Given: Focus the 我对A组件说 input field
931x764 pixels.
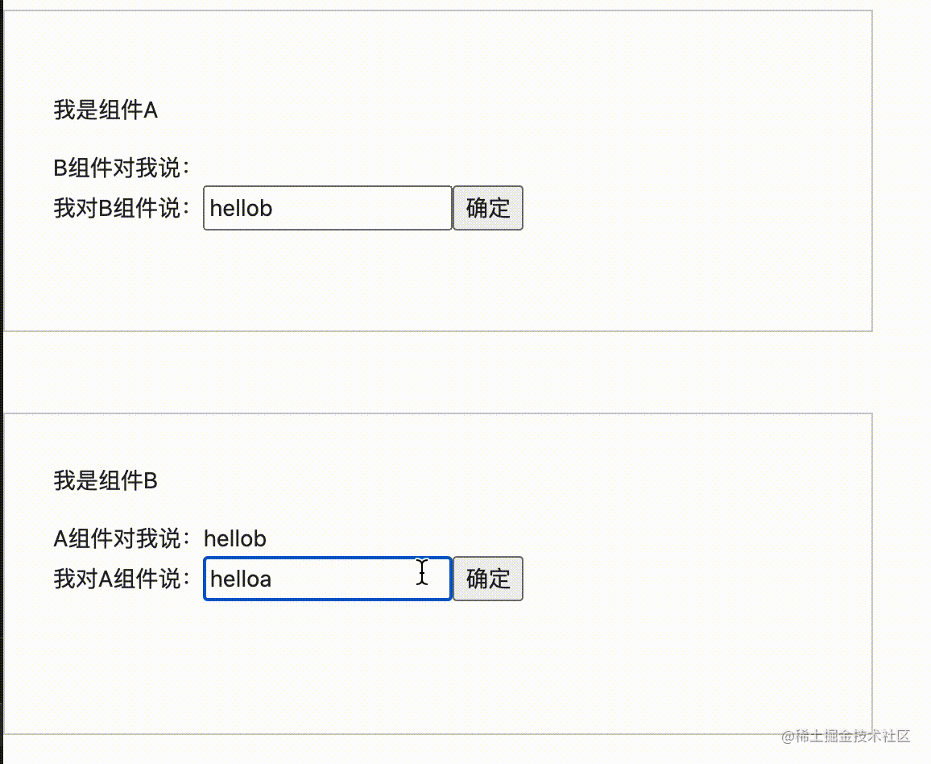Looking at the screenshot, I should [338, 579].
